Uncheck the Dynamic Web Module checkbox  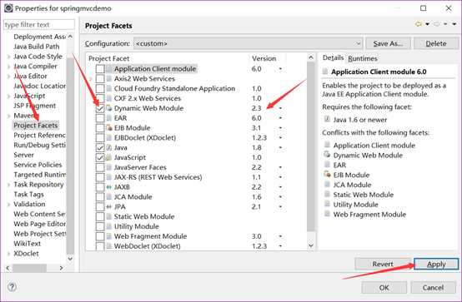click(100, 108)
